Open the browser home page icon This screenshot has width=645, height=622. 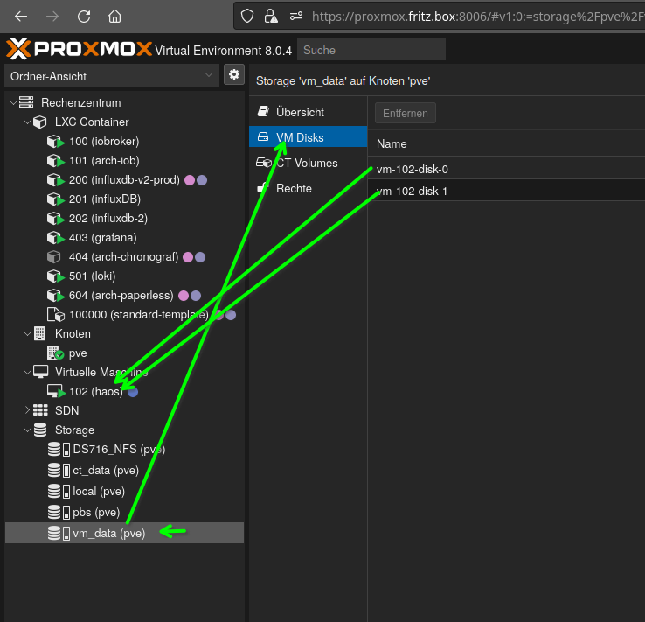click(114, 17)
